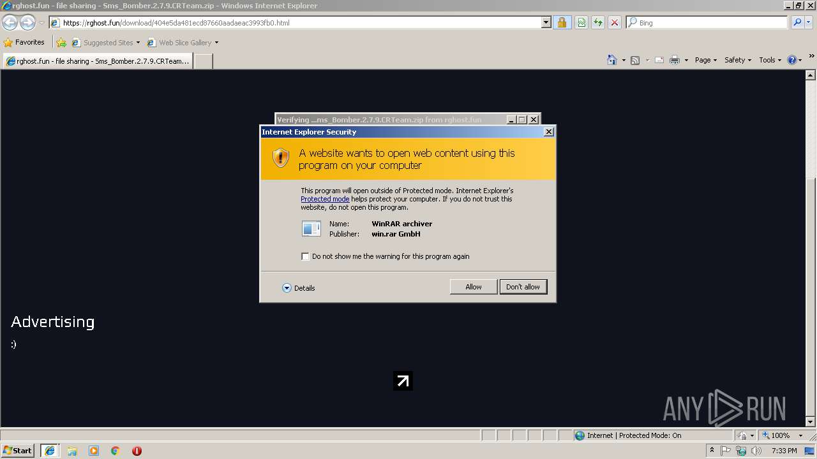Click the Bing search magnifier icon

(797, 22)
